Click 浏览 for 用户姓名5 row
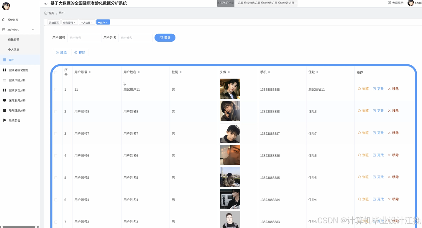Screen dimensions: 422x228 [x=363, y=177]
